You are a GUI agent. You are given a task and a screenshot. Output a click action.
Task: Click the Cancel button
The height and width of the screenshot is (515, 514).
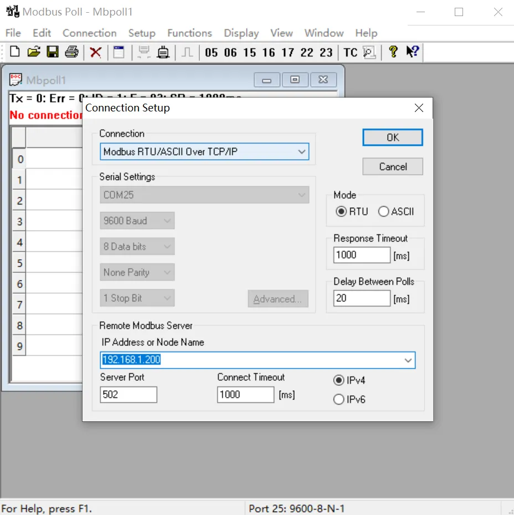(393, 166)
